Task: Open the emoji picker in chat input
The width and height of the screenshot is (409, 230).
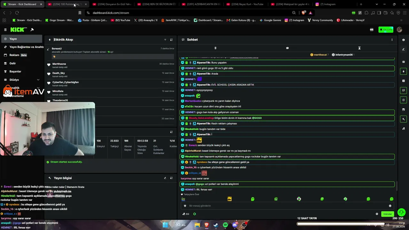Action: coord(390,206)
